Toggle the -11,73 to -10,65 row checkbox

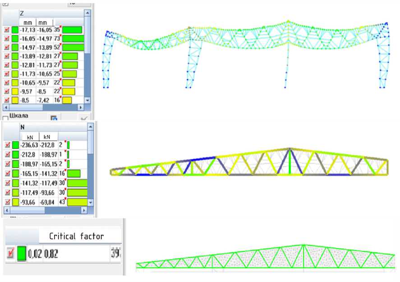pyautogui.click(x=7, y=74)
